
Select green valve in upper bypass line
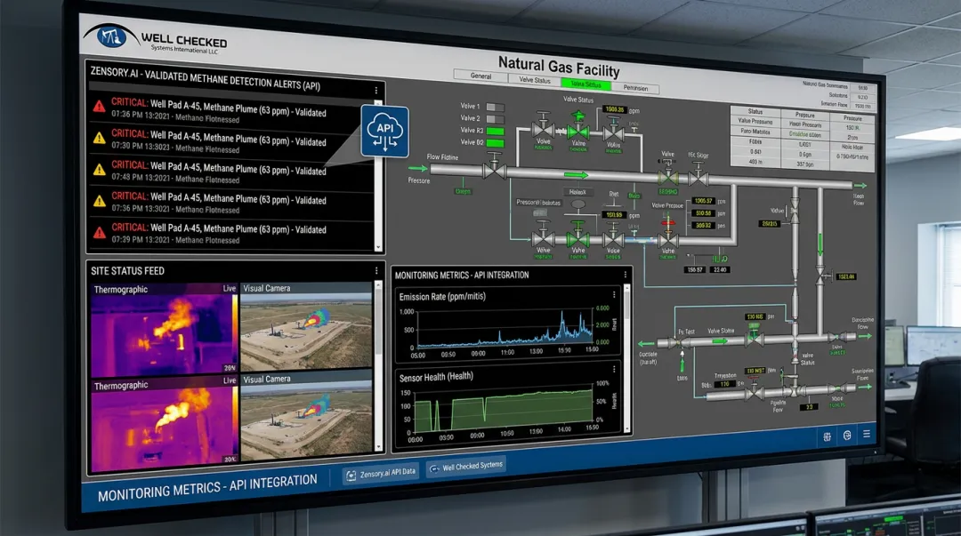tap(578, 127)
